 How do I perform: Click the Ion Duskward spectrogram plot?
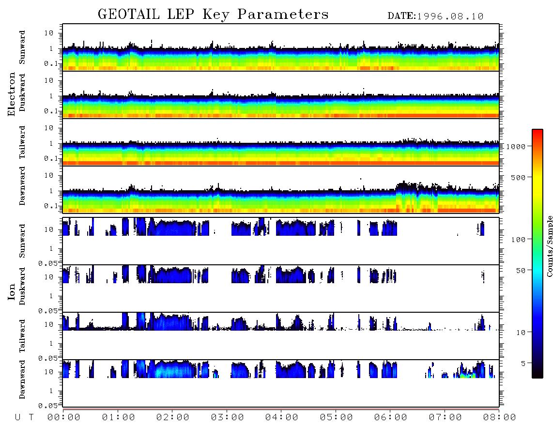281,289
